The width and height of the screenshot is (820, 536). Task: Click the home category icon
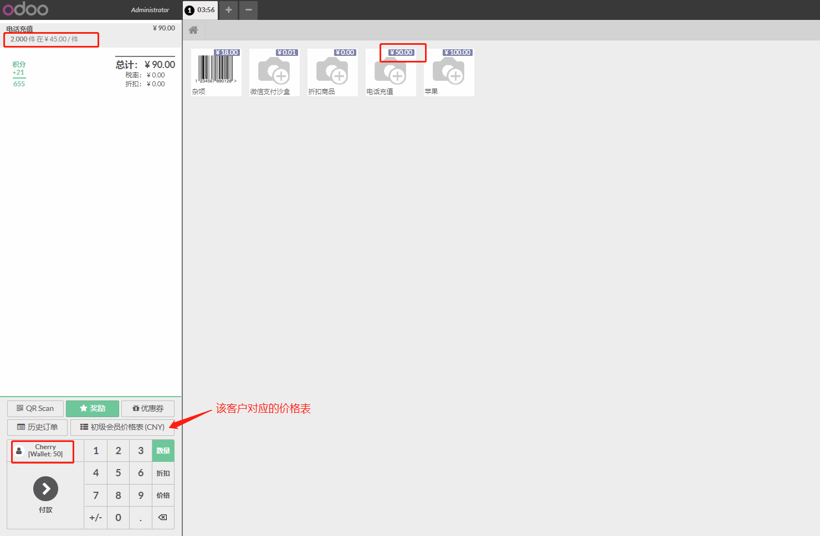(x=193, y=30)
